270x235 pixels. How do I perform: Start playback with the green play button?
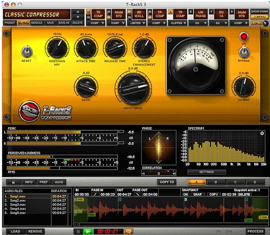click(88, 231)
